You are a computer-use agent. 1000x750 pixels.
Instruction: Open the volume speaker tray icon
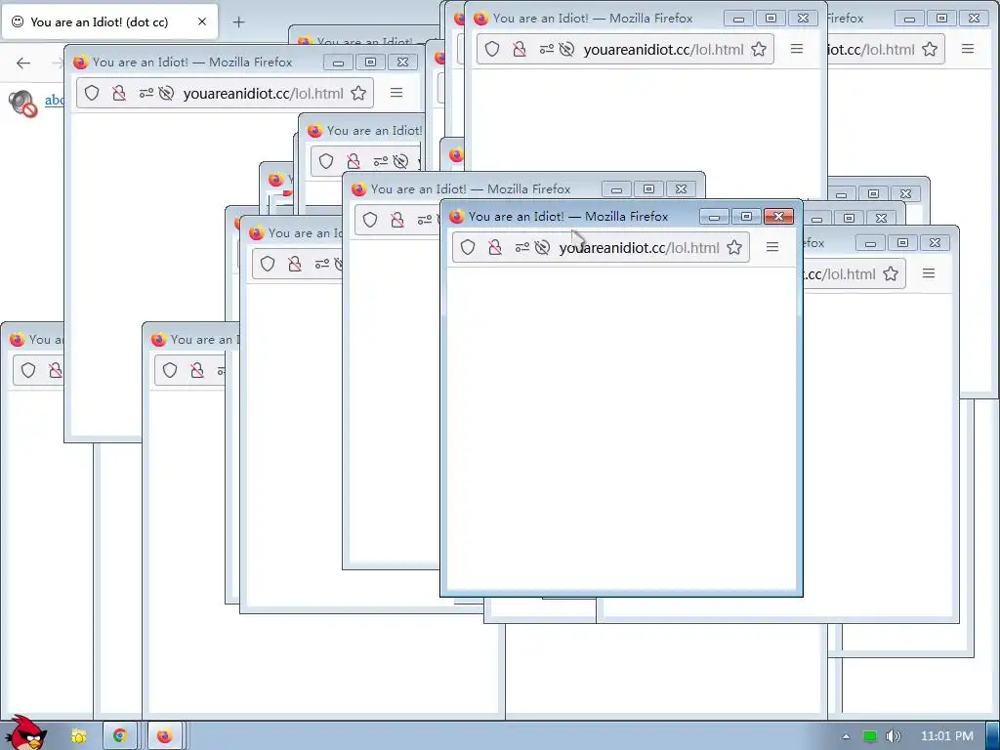coord(893,736)
